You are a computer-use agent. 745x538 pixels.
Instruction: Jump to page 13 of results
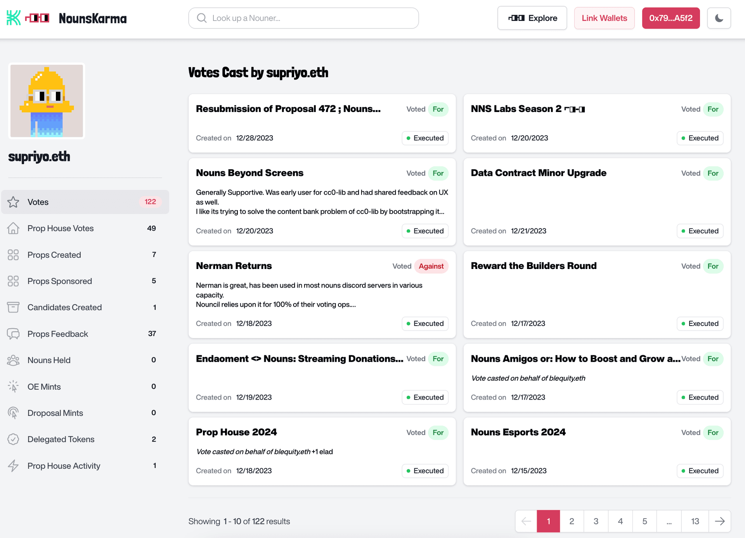tap(695, 521)
